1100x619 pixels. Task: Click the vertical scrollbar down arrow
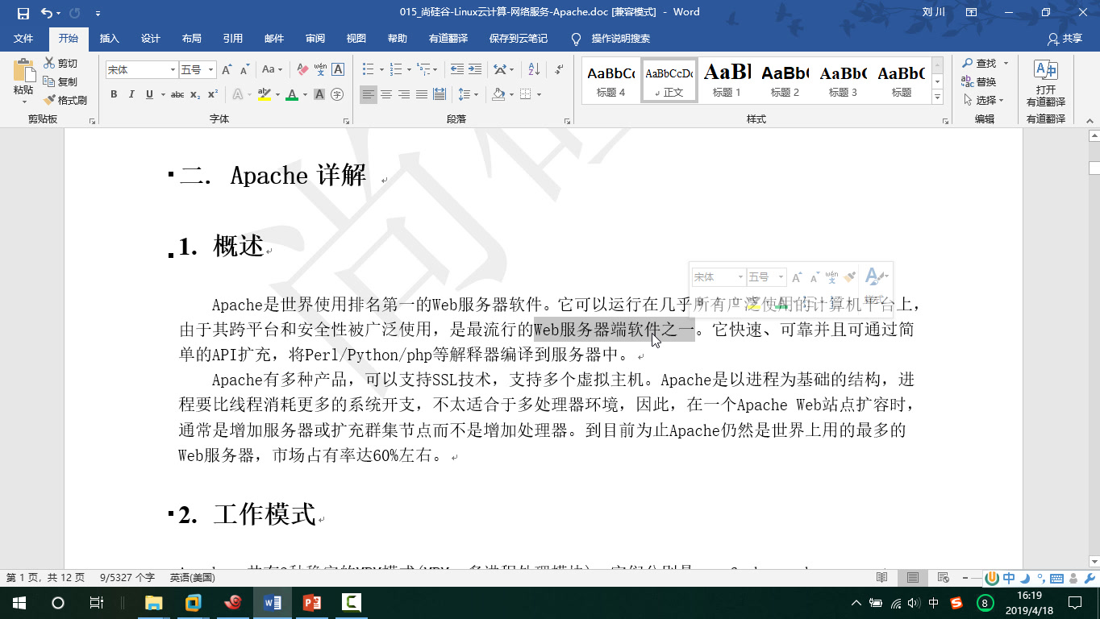(1094, 561)
